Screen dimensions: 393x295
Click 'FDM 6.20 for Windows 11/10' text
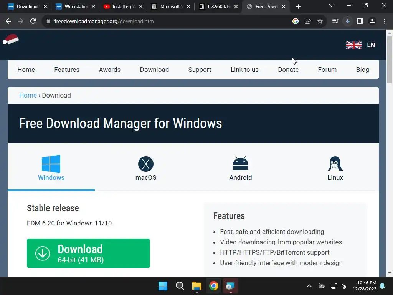click(x=69, y=223)
